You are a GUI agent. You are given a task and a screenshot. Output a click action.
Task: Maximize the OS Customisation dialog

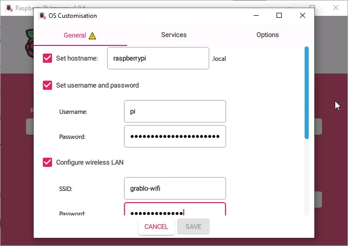point(279,15)
